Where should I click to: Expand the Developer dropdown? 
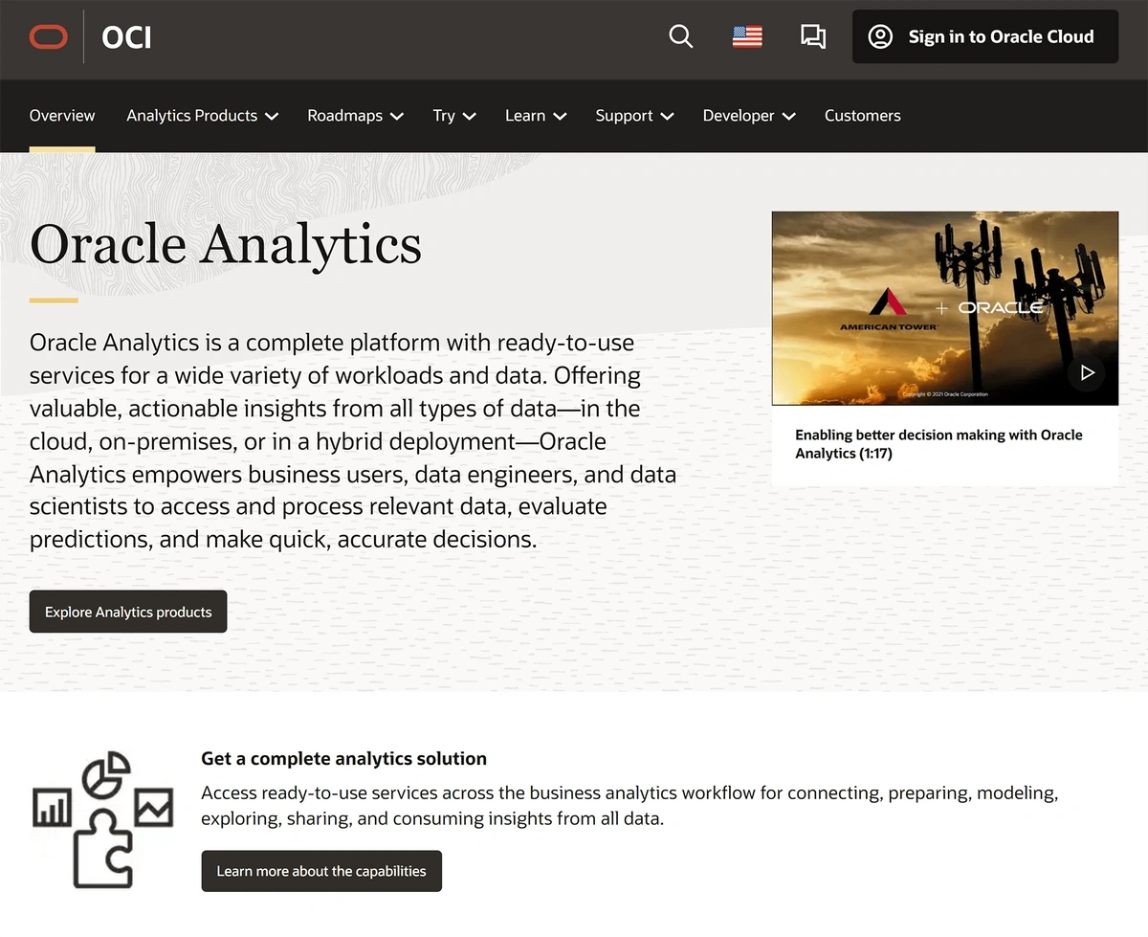pos(749,116)
